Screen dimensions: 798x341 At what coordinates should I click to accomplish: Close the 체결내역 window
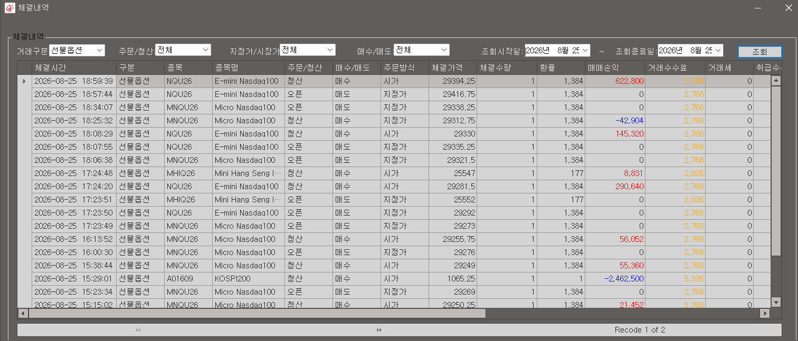(788, 8)
